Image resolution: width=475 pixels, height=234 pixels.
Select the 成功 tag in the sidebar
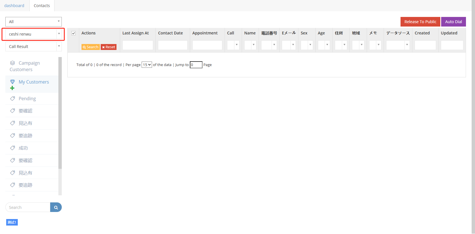32,148
